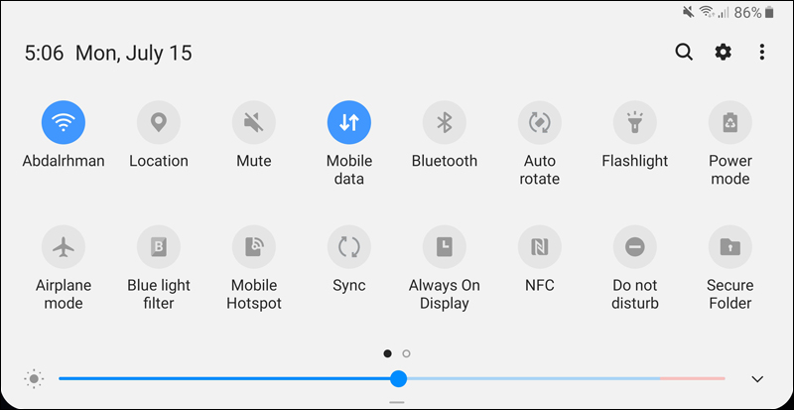Expand brightness options with the chevron
Image resolution: width=794 pixels, height=410 pixels.
(x=757, y=379)
